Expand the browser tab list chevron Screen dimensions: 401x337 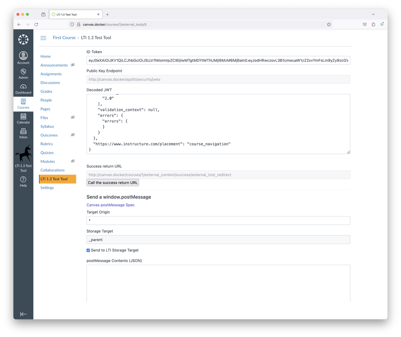[373, 14]
